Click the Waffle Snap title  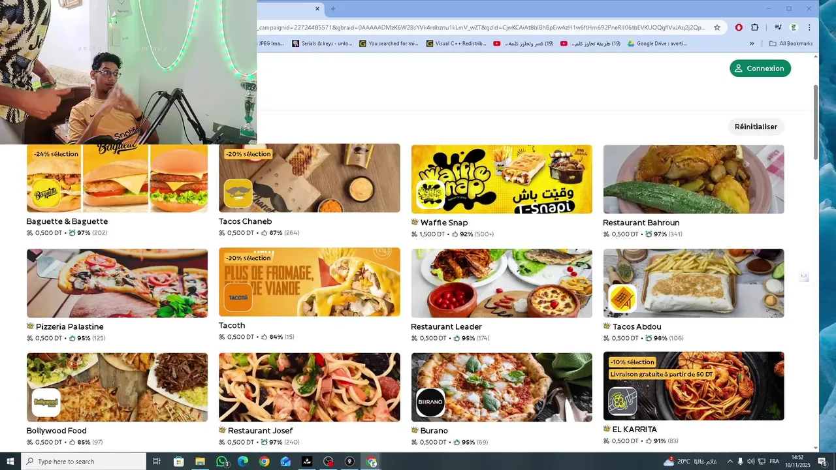[x=444, y=223]
